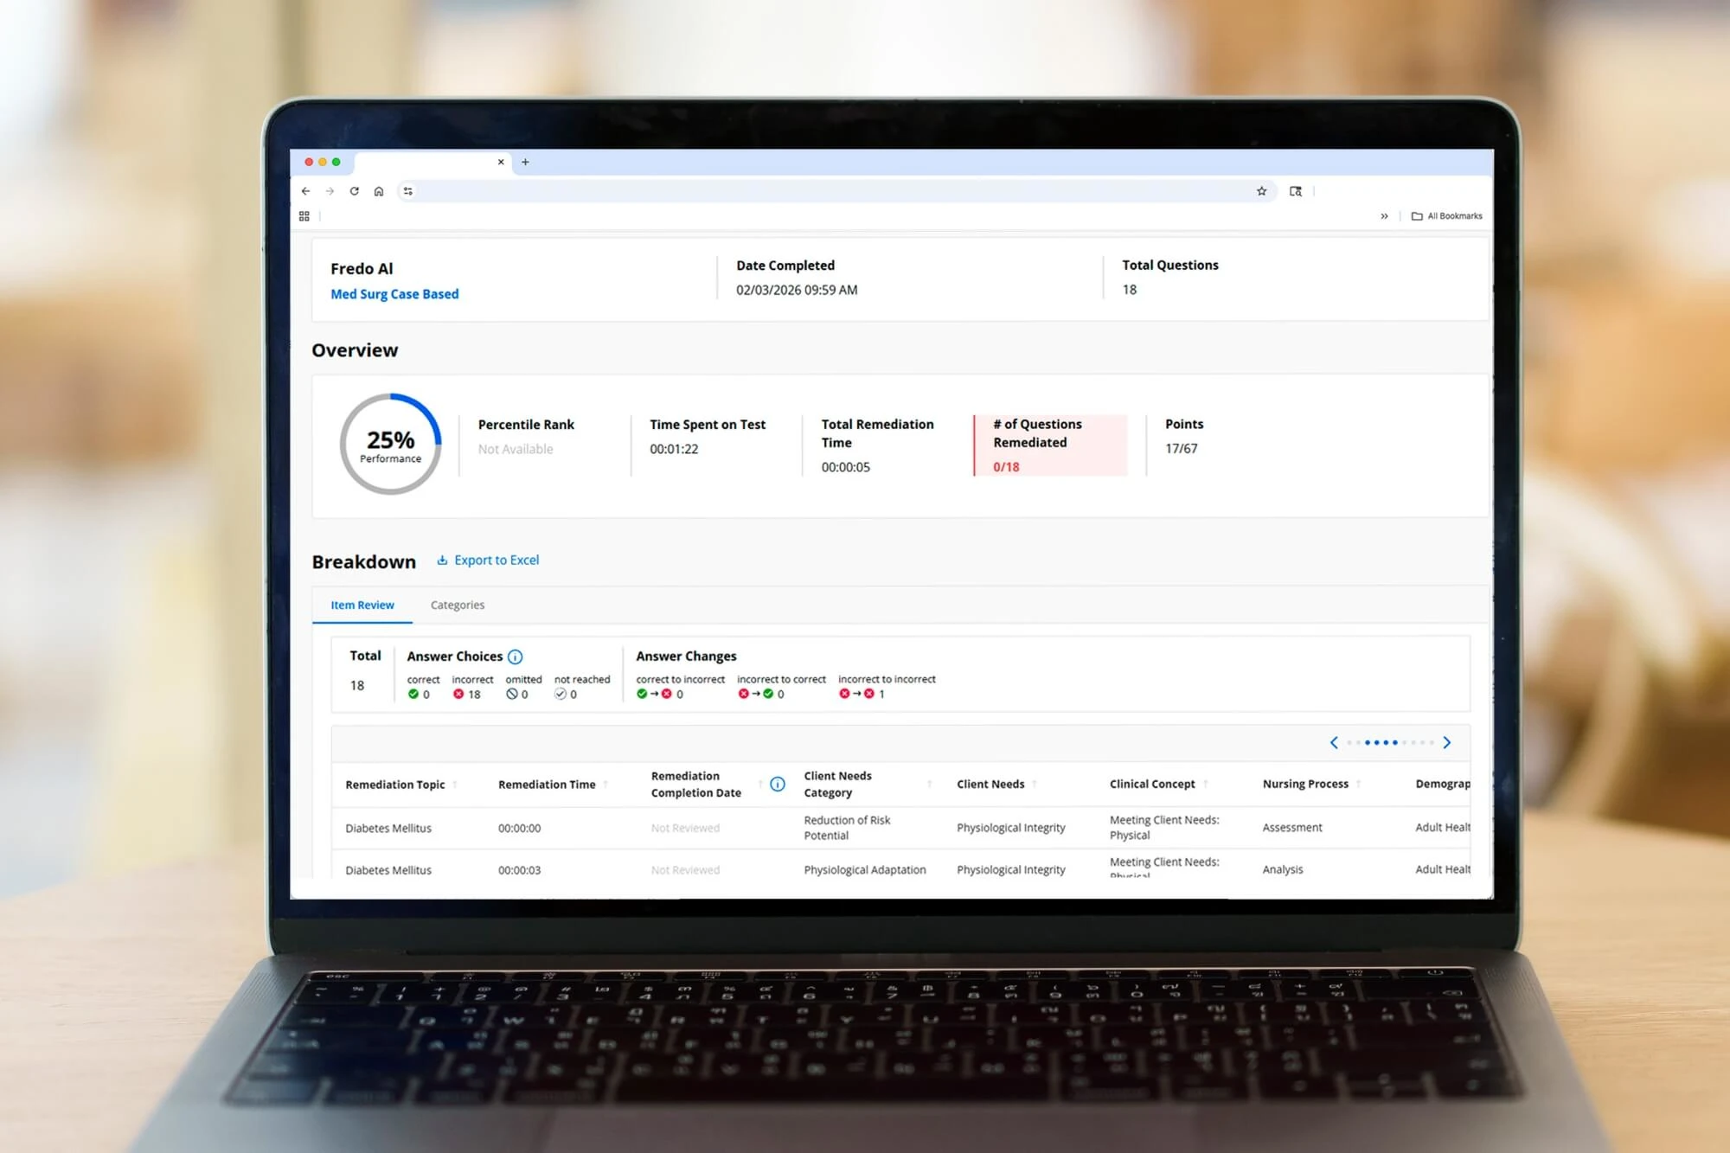Expand hidden bookmarks double-chevron
The width and height of the screenshot is (1730, 1153).
(x=1384, y=216)
